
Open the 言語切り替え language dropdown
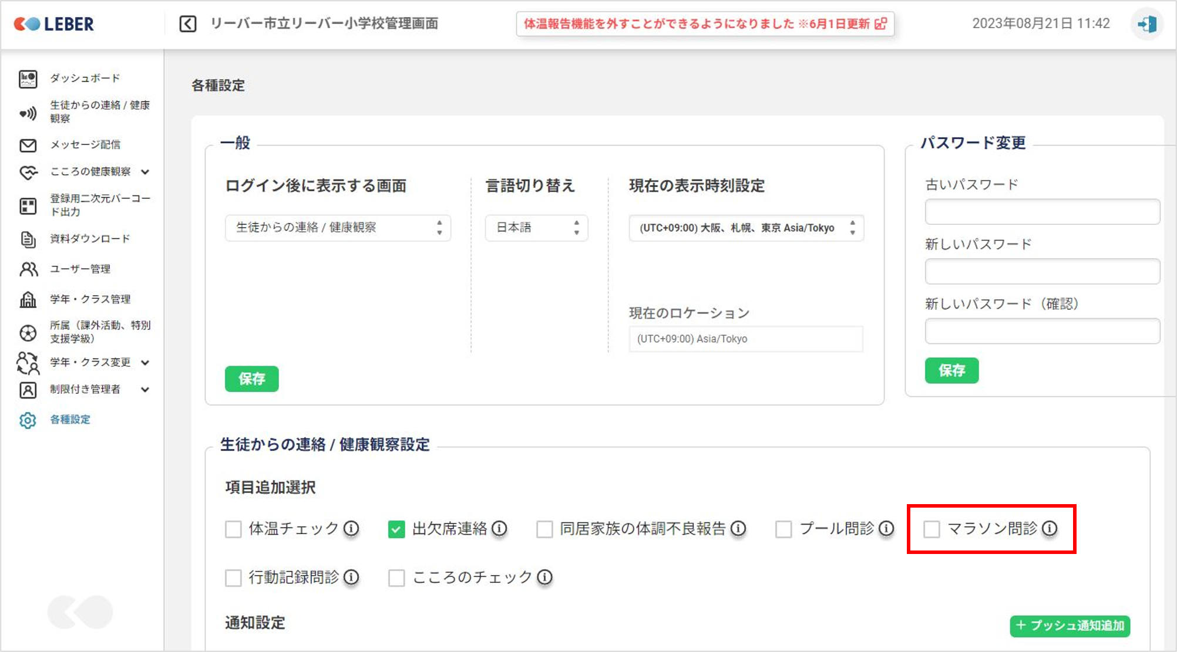tap(536, 228)
